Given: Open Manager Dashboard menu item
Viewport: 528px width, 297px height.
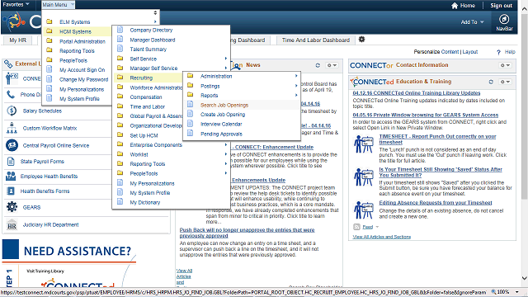Looking at the screenshot, I should 153,40.
